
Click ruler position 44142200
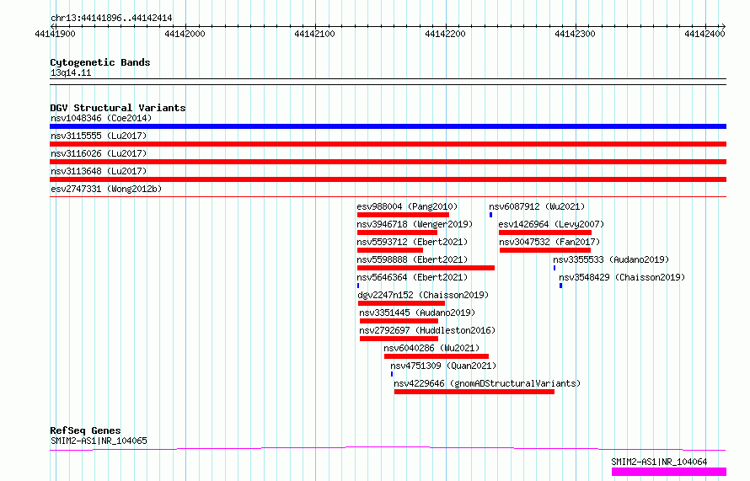pyautogui.click(x=445, y=34)
